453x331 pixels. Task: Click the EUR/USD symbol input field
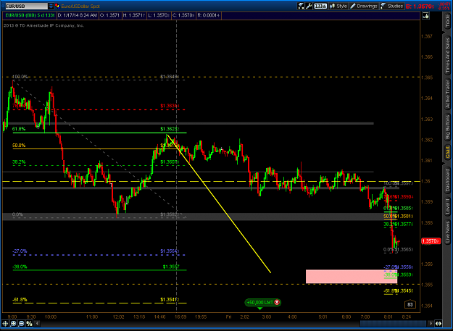(26, 6)
